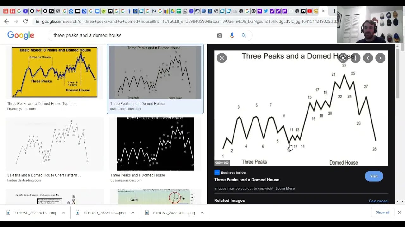
Task: Open the yellow Basic Model 3 Peaks thumbnail
Action: coord(54,72)
